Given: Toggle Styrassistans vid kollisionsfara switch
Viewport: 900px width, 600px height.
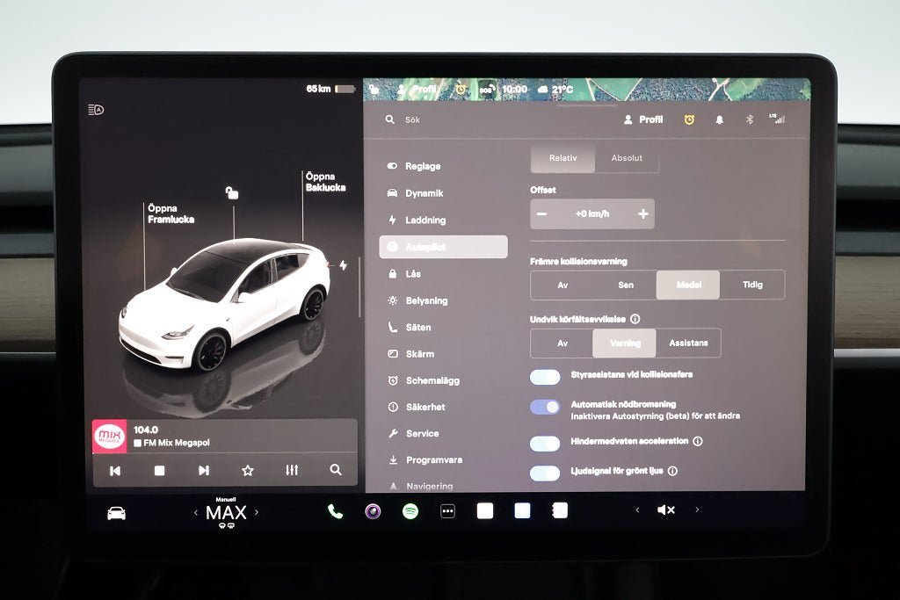Looking at the screenshot, I should pos(545,377).
